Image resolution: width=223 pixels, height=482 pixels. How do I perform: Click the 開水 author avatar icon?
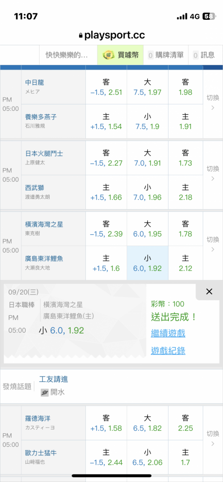[44, 392]
